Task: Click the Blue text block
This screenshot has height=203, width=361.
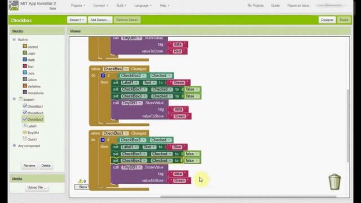Action: tap(177, 147)
